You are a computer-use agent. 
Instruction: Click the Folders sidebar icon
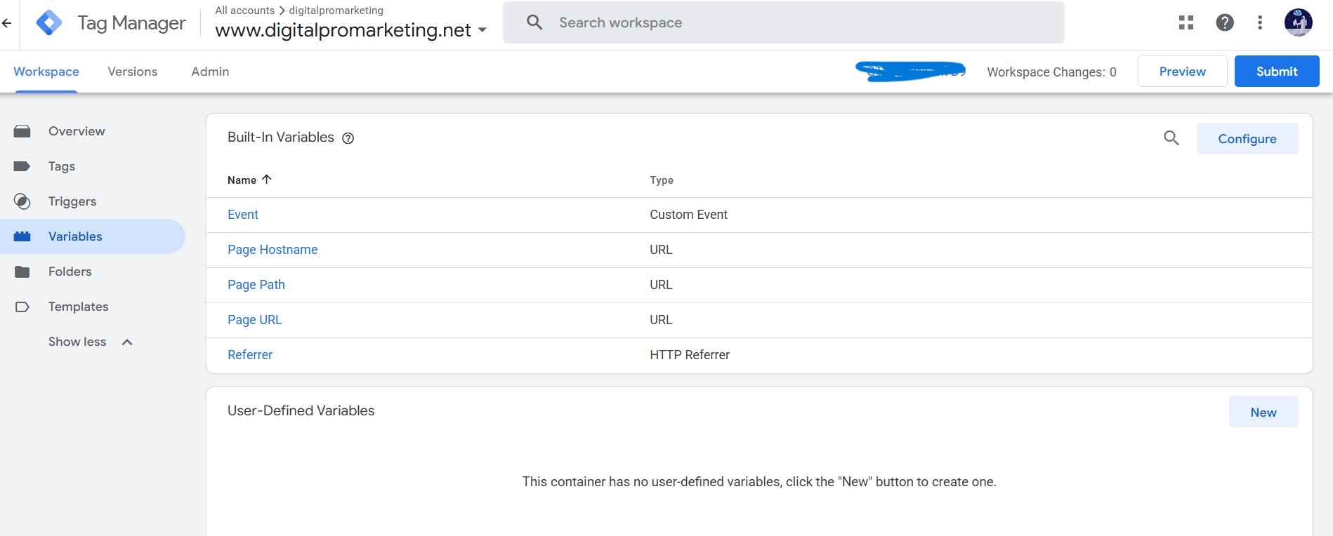point(22,272)
